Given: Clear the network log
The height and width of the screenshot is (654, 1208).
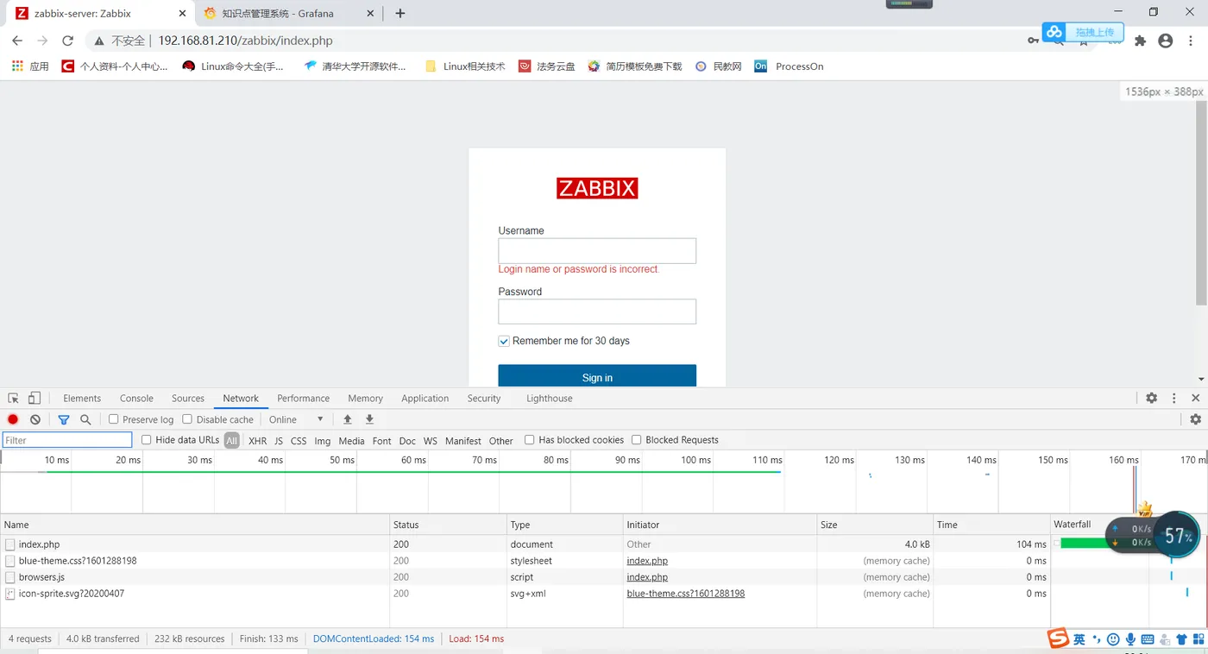Looking at the screenshot, I should click(35, 419).
